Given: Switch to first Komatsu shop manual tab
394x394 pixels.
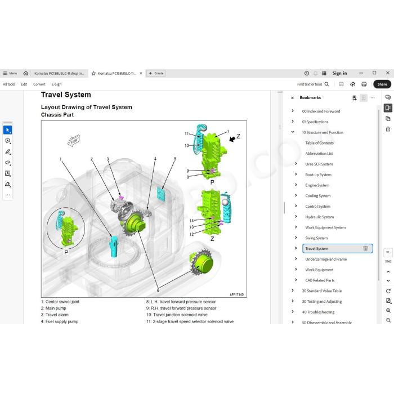Looking at the screenshot, I should coord(59,73).
